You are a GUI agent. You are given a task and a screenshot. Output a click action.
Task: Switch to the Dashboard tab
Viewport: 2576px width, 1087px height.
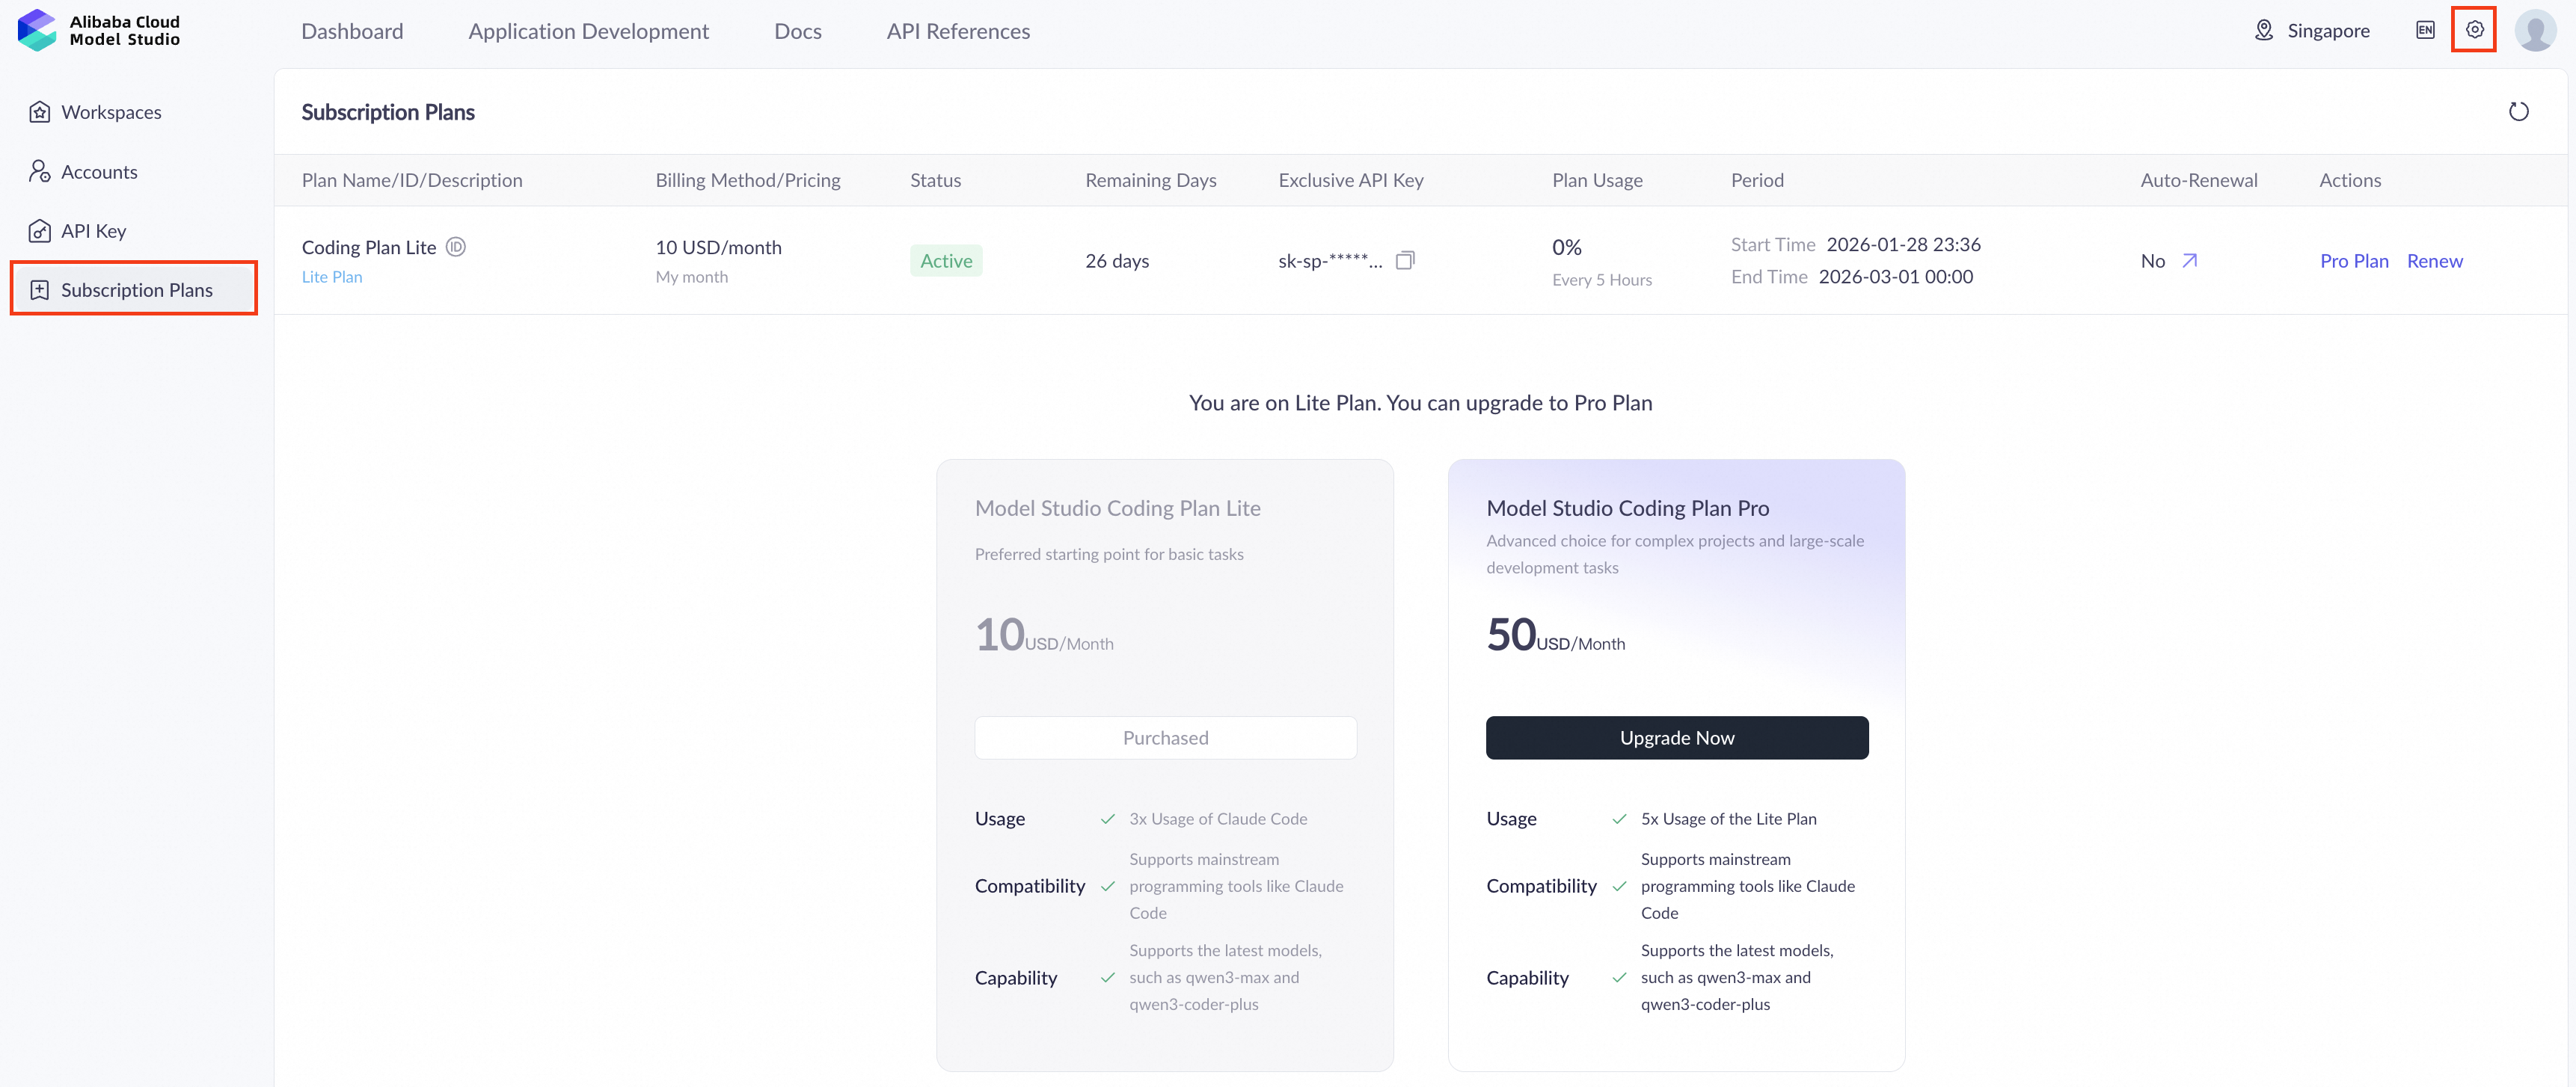pos(352,31)
